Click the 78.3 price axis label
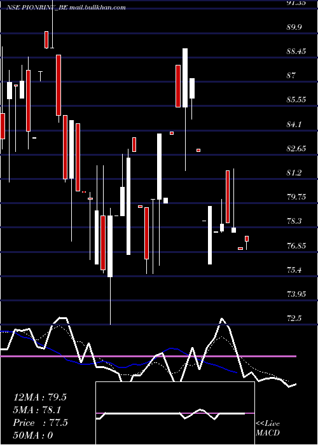318x445 pixels. coord(294,221)
